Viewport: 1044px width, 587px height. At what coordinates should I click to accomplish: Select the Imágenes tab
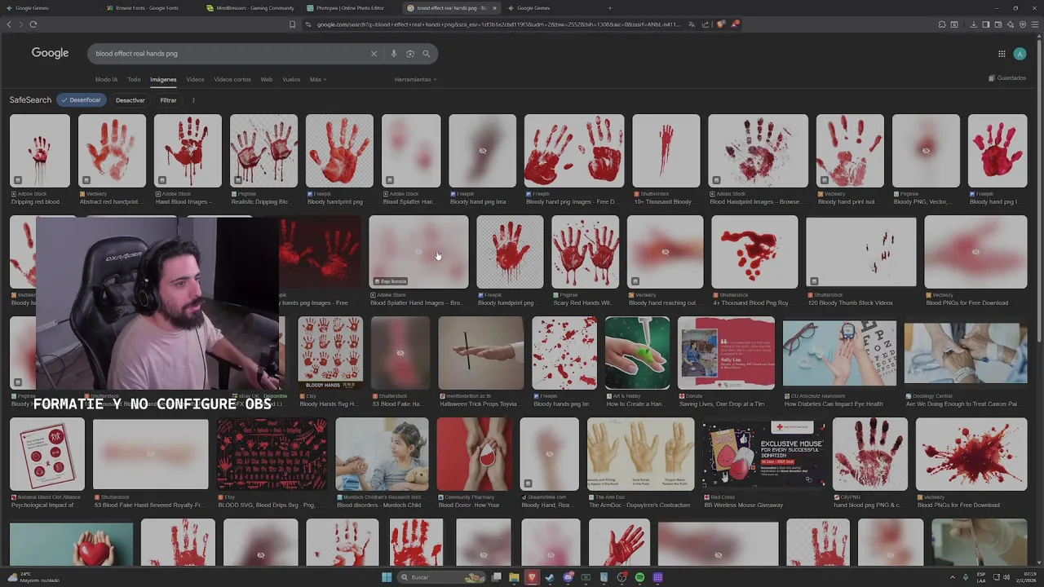coord(163,79)
